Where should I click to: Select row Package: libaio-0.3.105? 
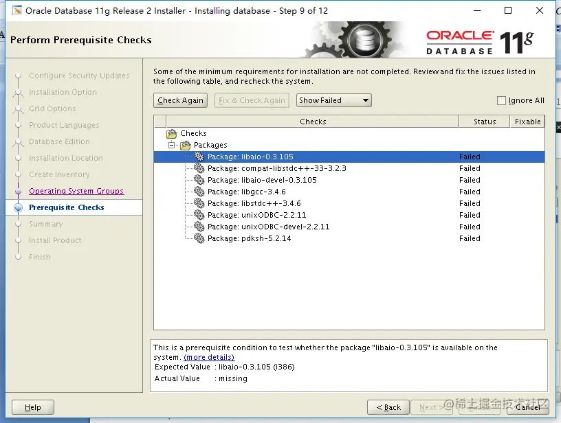[349, 157]
